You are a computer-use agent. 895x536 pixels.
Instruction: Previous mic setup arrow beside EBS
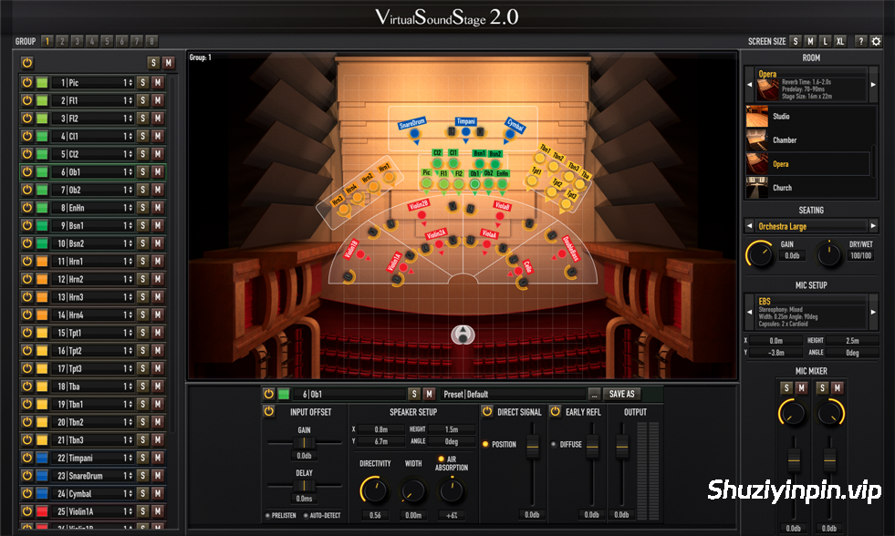(x=749, y=312)
